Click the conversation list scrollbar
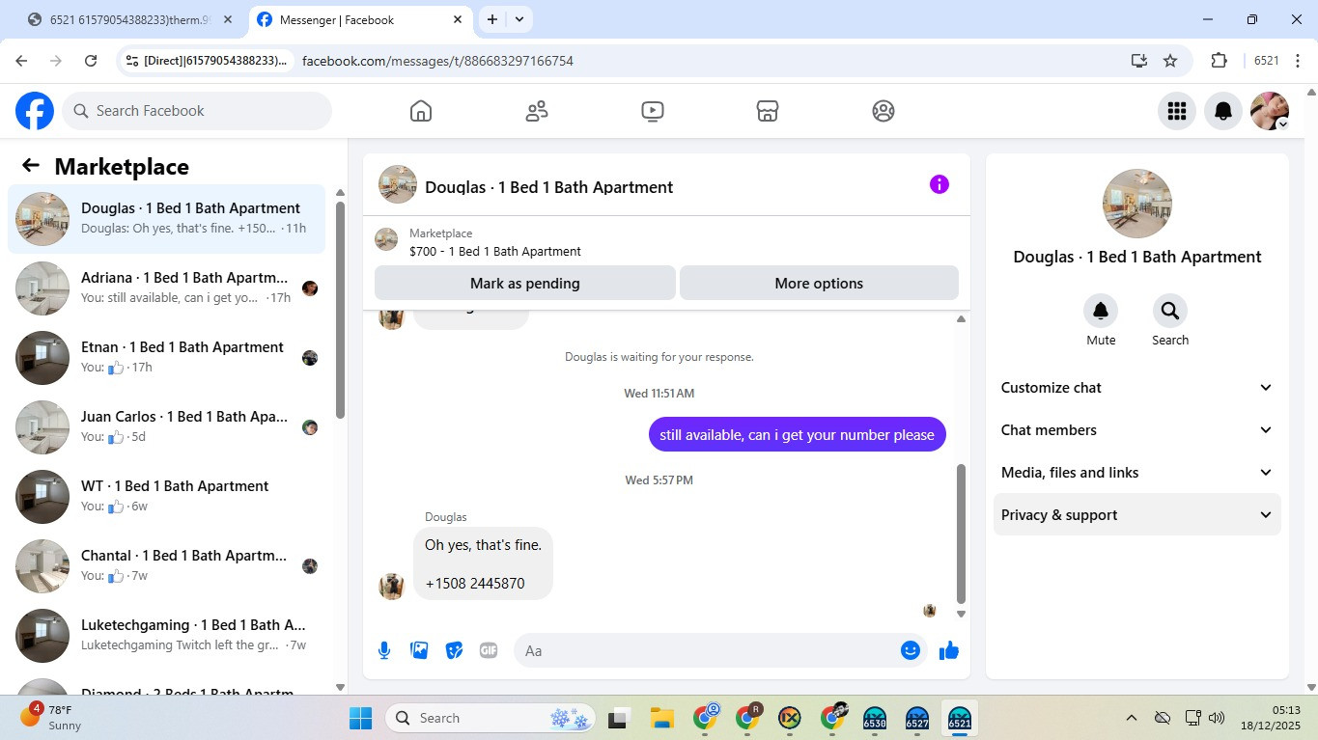1318x740 pixels. point(340,309)
